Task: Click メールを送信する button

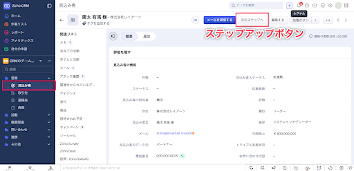Action: coord(219,20)
